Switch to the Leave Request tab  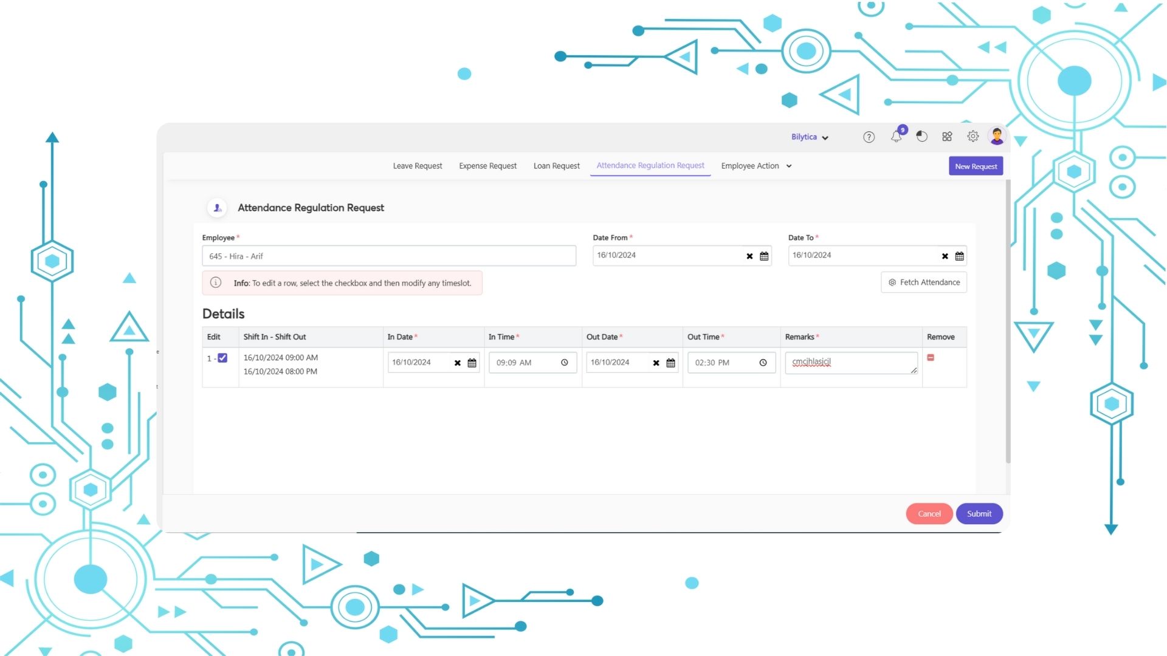click(417, 165)
